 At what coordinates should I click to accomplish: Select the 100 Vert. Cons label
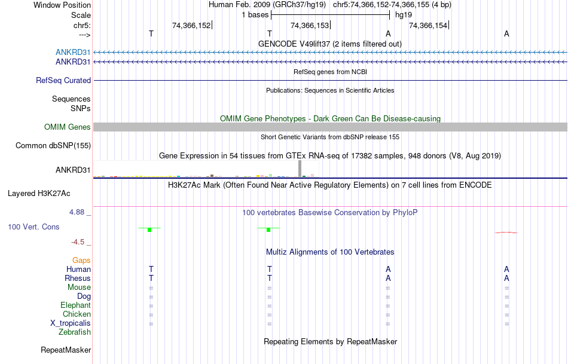(33, 227)
